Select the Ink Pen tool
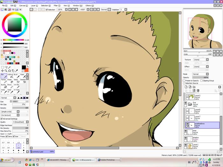 tap(17, 86)
